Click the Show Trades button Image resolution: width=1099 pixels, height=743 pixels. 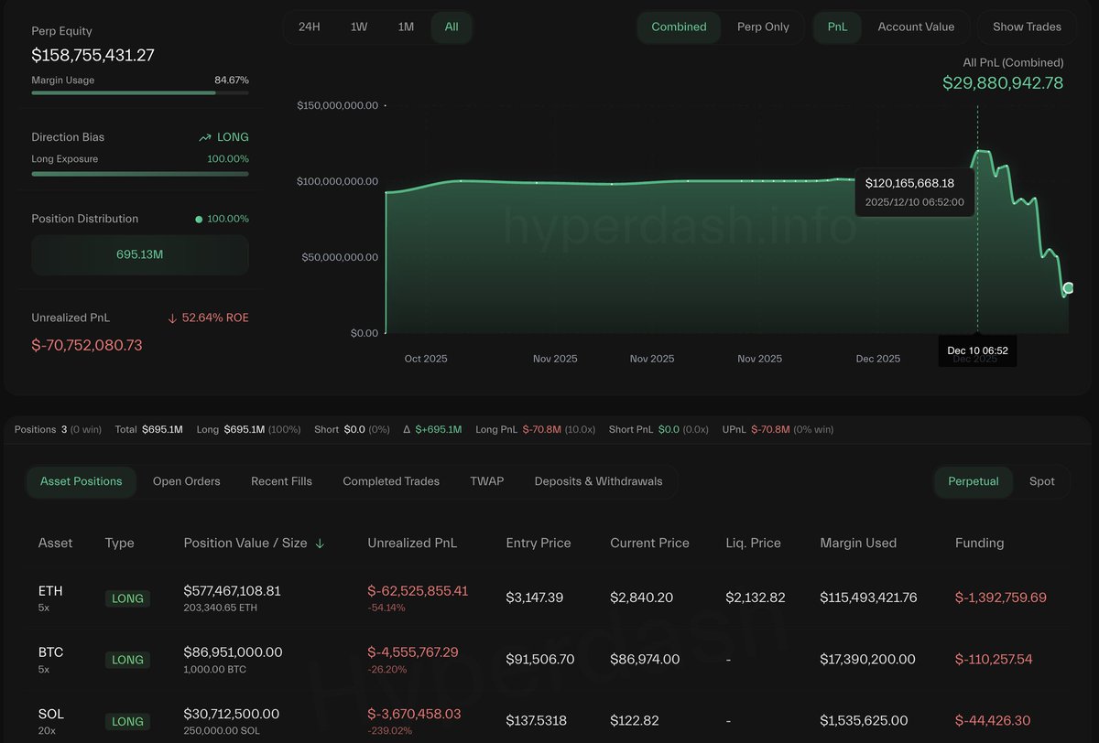pos(1026,27)
